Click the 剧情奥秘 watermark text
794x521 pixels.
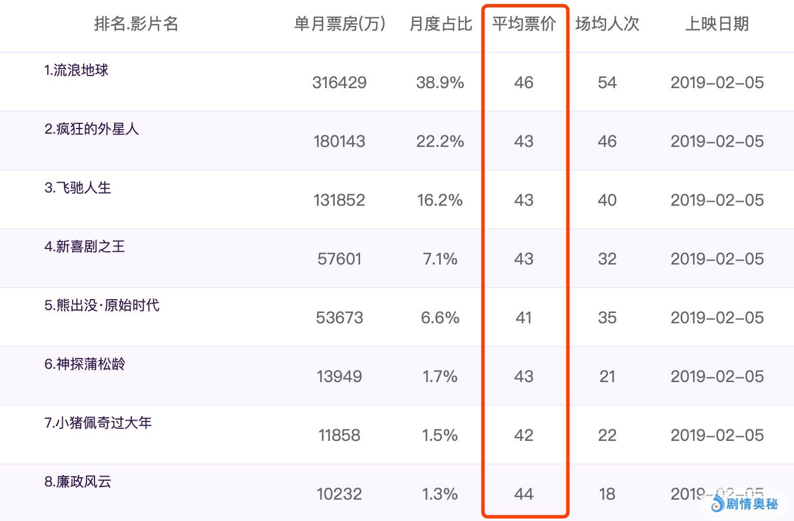[x=752, y=504]
